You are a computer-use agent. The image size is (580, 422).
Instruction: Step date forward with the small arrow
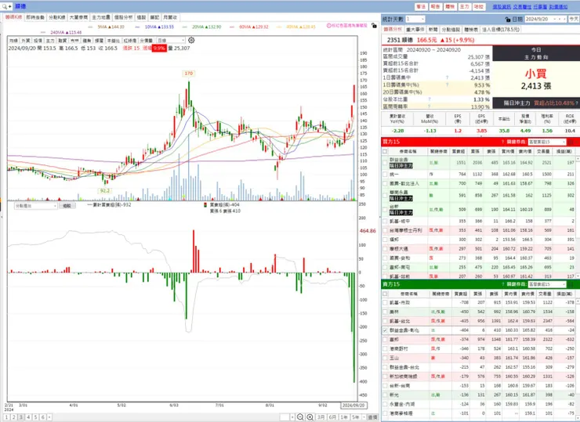564,19
